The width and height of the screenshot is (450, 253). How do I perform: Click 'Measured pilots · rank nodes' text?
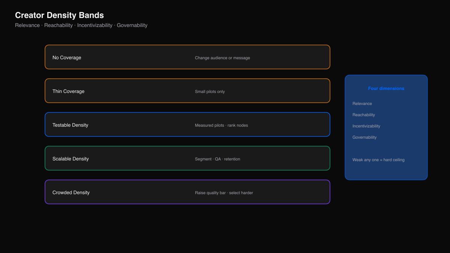coord(221,125)
